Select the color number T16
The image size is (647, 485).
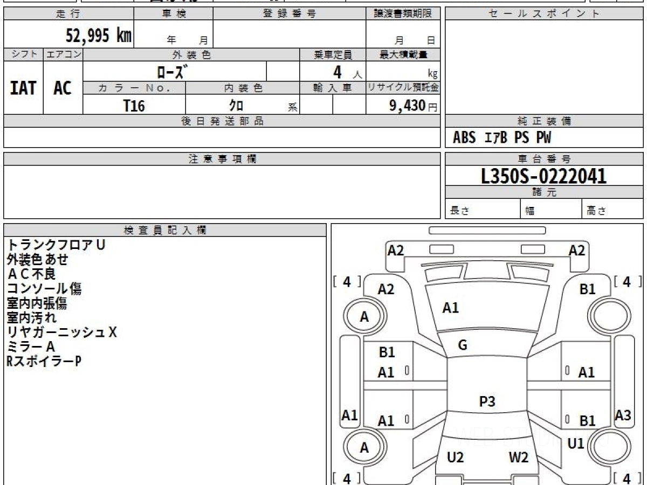(x=134, y=106)
